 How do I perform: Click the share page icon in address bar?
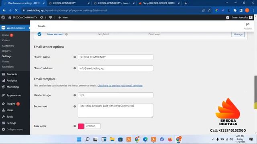click(203, 10)
